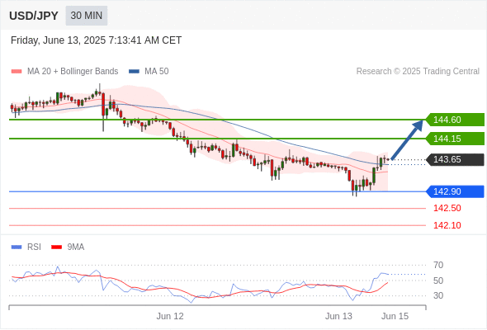Click the RSI 70 level label
This screenshot has width=487, height=330.
coord(438,265)
